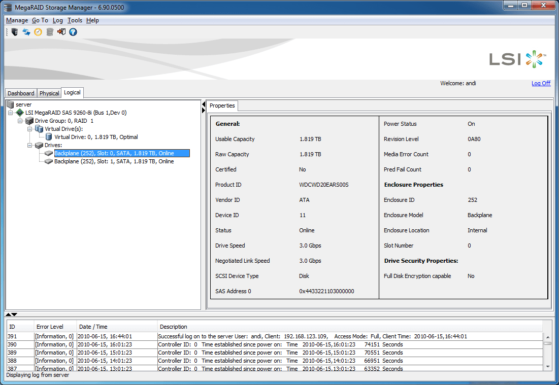Click the Vendor ID value ATA

(x=305, y=200)
